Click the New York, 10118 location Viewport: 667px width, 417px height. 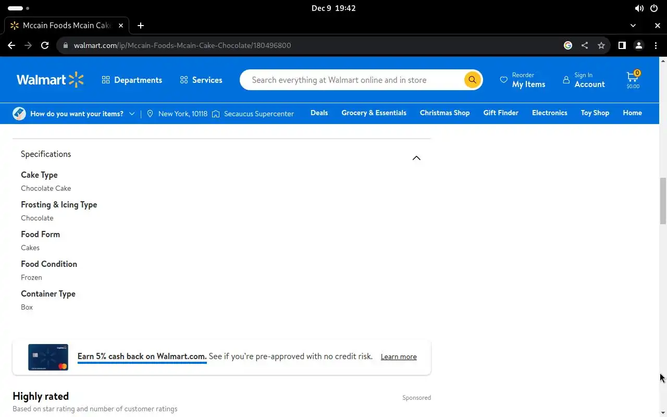(177, 114)
